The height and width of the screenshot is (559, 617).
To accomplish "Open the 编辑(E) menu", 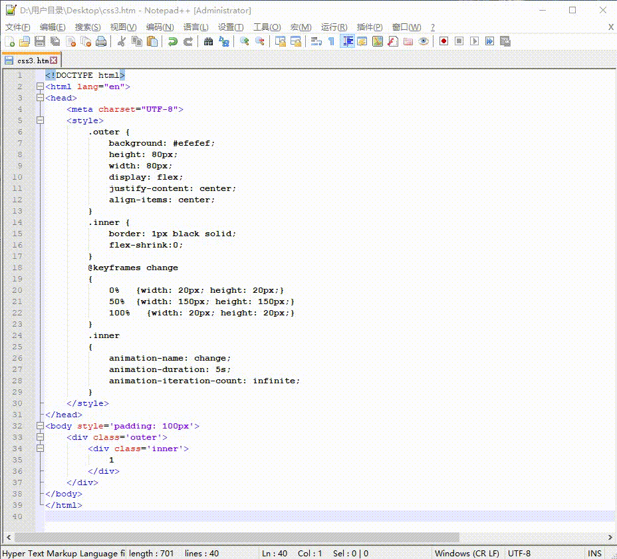I will (53, 27).
